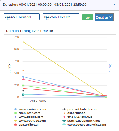
Task: Click the pink 69.61.127.66 circle data point
Action: coord(23,79)
